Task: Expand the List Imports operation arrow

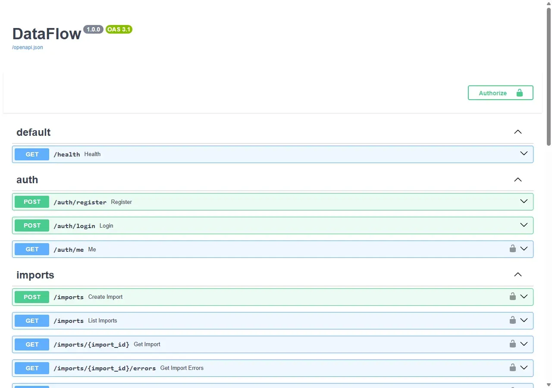Action: click(524, 320)
